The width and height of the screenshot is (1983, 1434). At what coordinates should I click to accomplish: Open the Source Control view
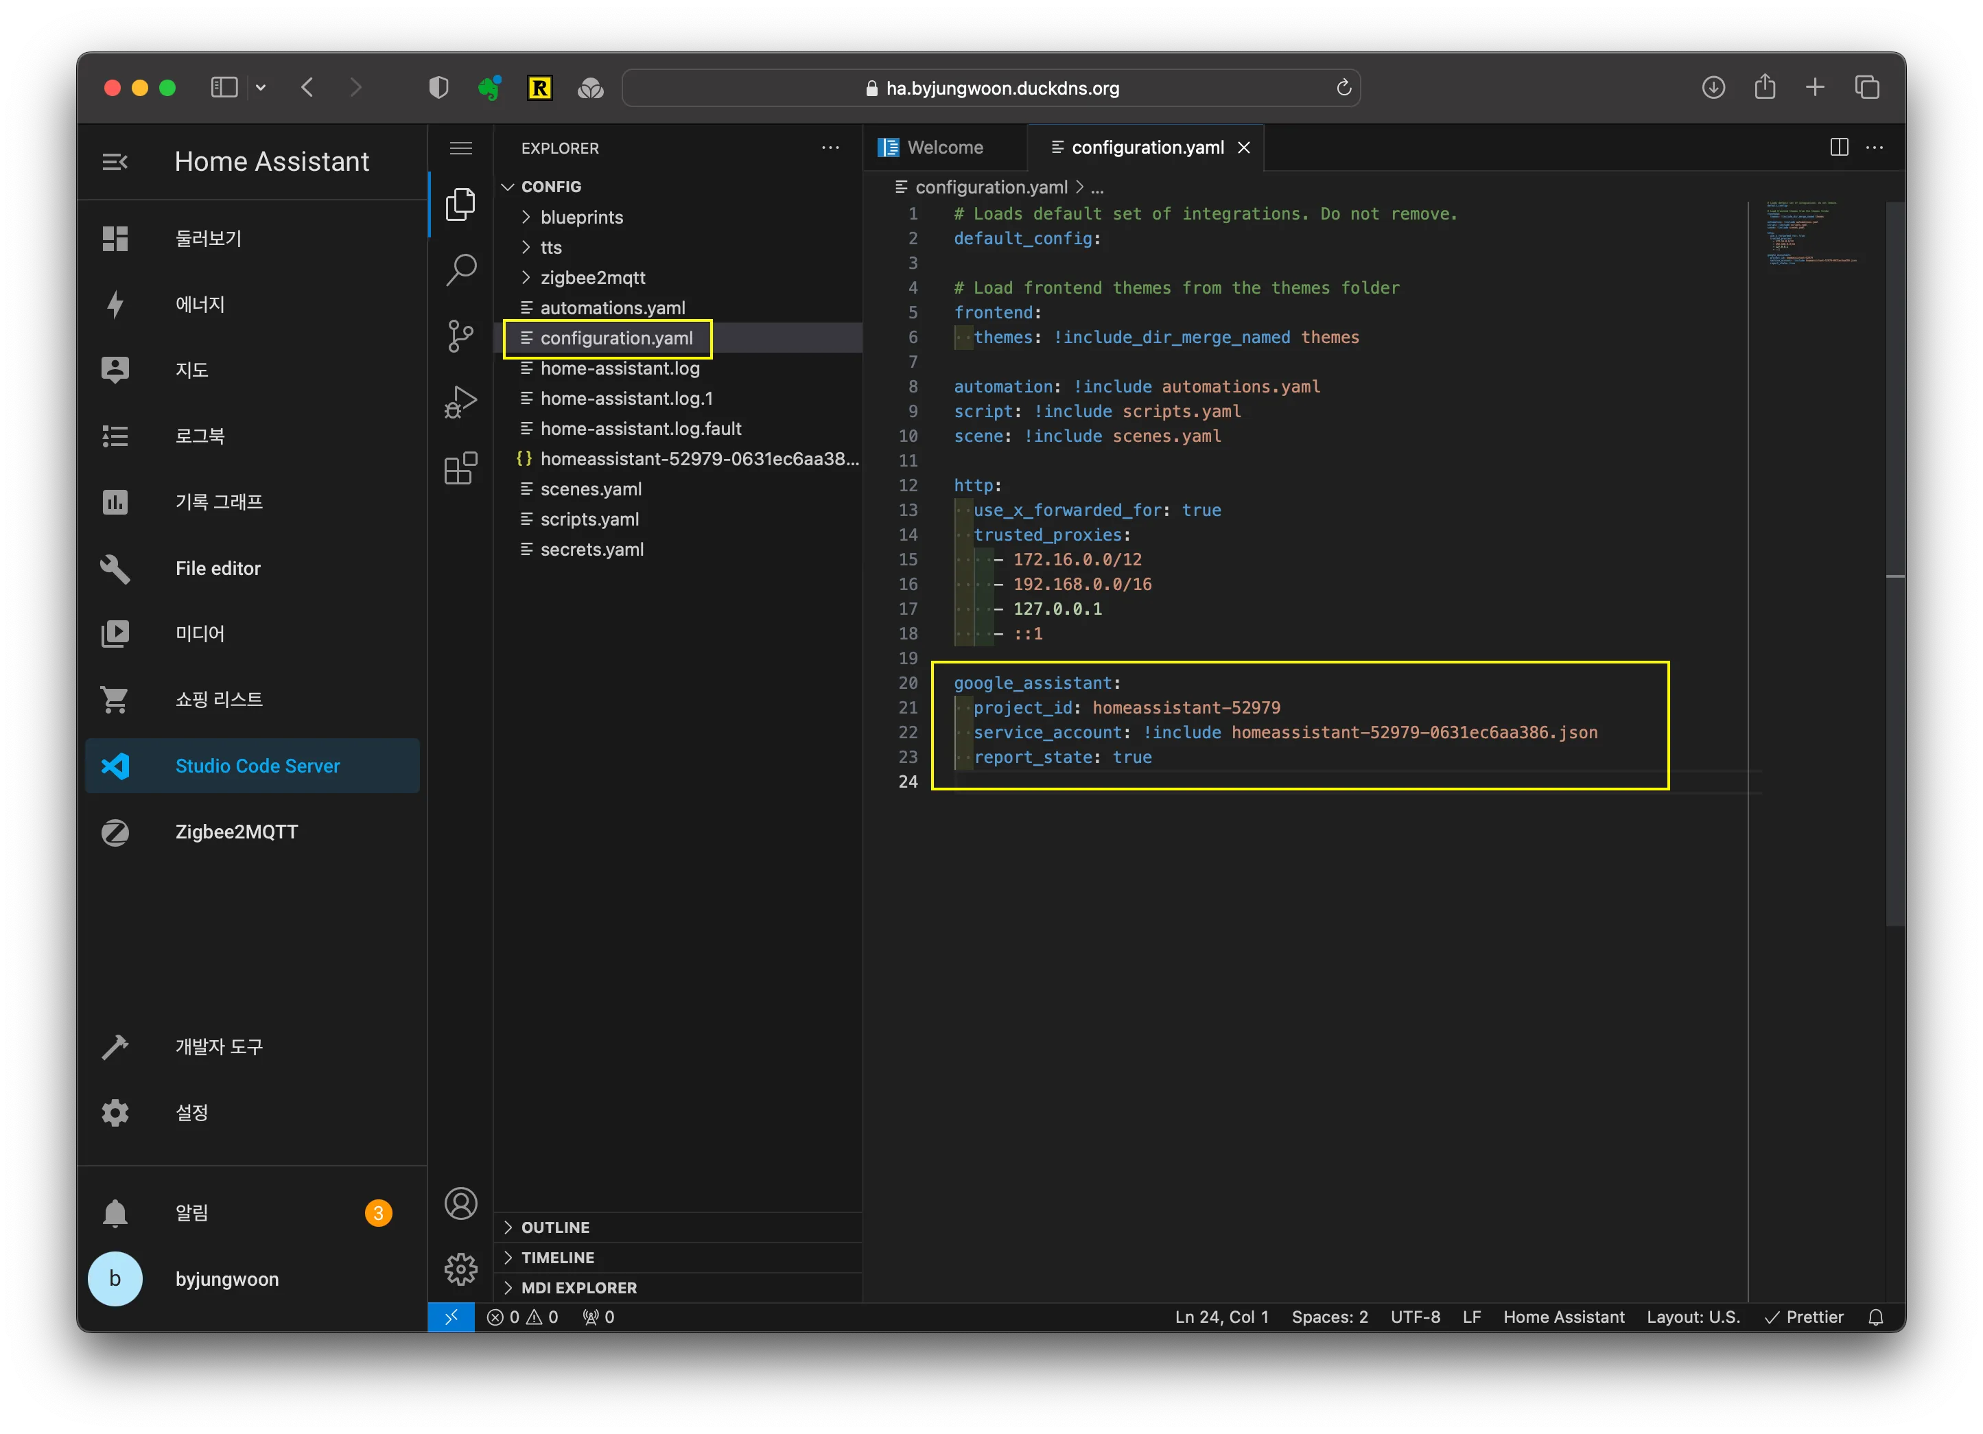461,336
